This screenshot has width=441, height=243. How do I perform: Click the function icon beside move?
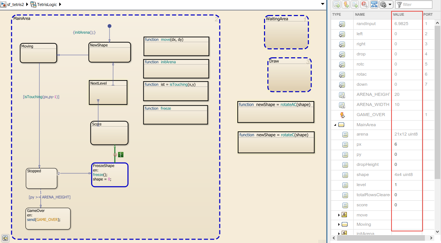tap(343, 215)
